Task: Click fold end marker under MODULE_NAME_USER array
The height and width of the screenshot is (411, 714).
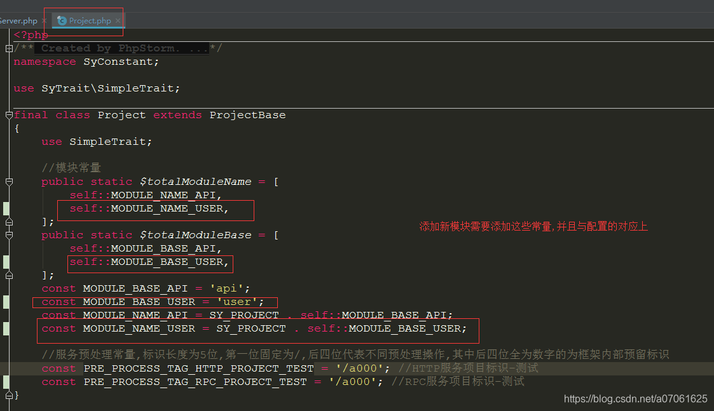Action: pyautogui.click(x=9, y=222)
